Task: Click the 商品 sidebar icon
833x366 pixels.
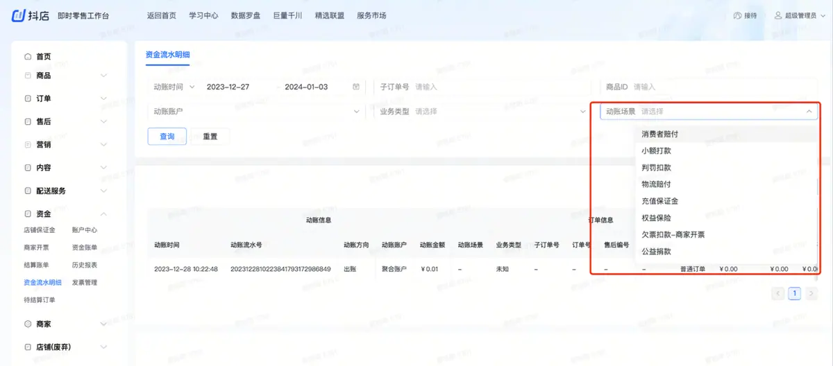Action: coord(28,75)
